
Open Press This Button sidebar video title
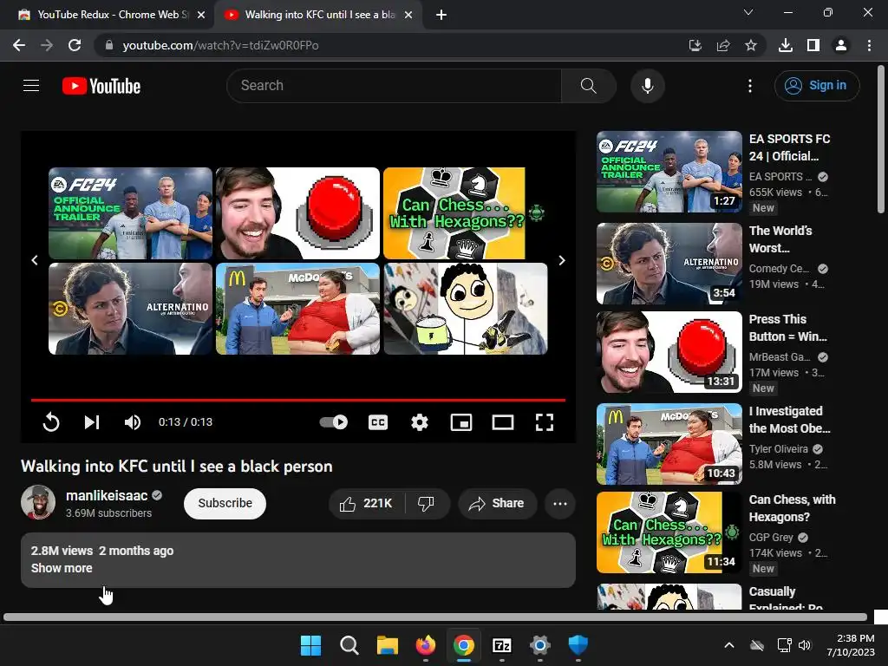pos(787,328)
